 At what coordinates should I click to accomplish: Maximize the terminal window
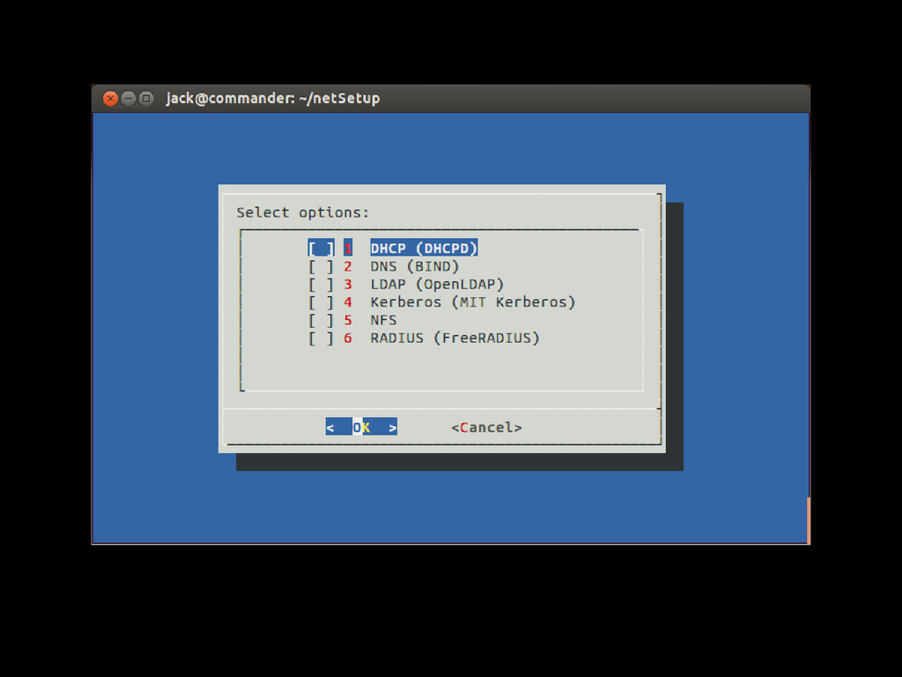coord(147,99)
